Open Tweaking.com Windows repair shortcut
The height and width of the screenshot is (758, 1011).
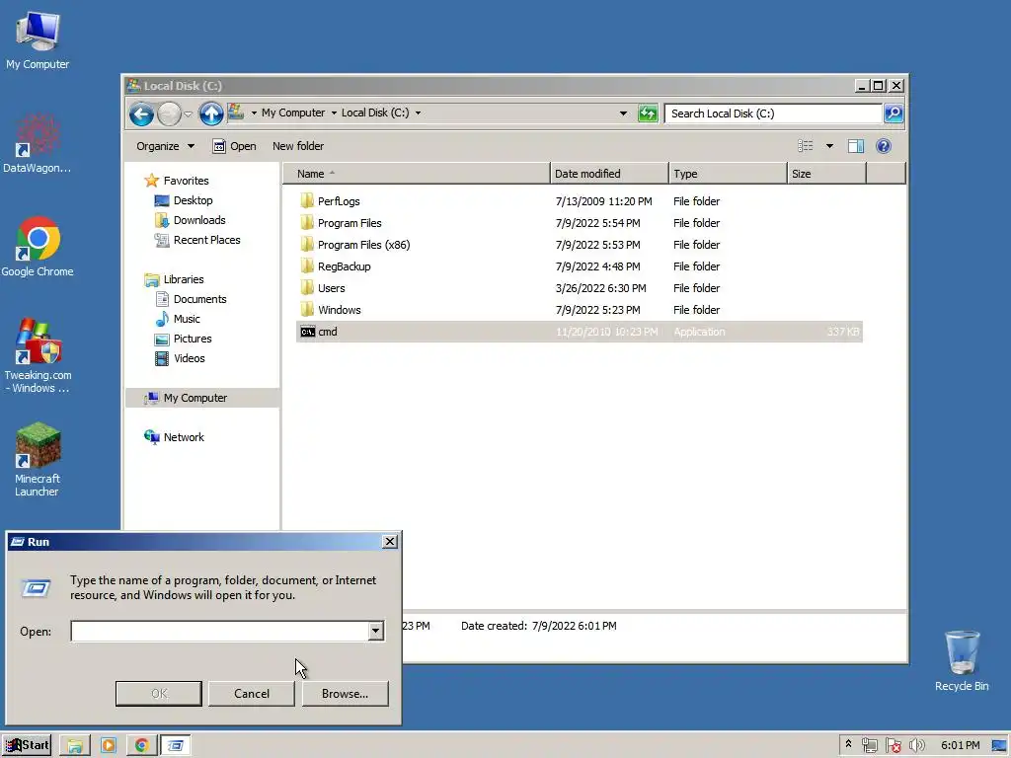click(38, 355)
